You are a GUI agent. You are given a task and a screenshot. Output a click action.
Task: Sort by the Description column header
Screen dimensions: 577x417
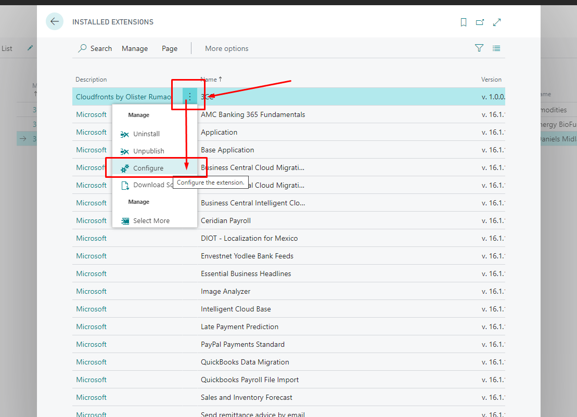[x=91, y=80]
